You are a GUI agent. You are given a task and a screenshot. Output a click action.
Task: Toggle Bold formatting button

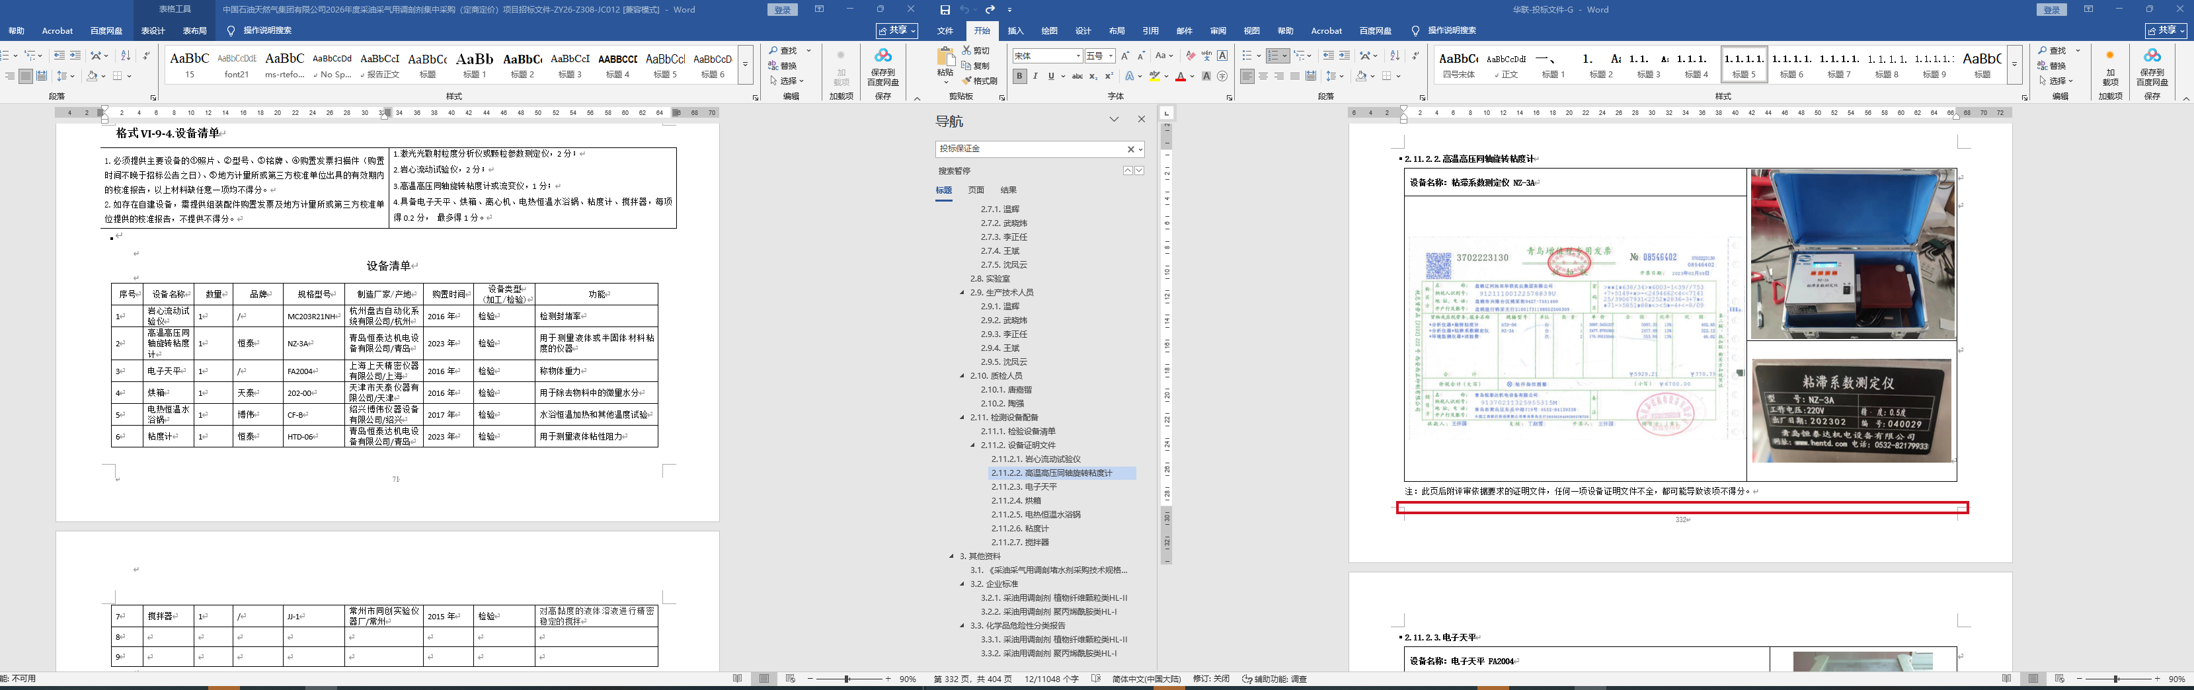pos(1019,77)
